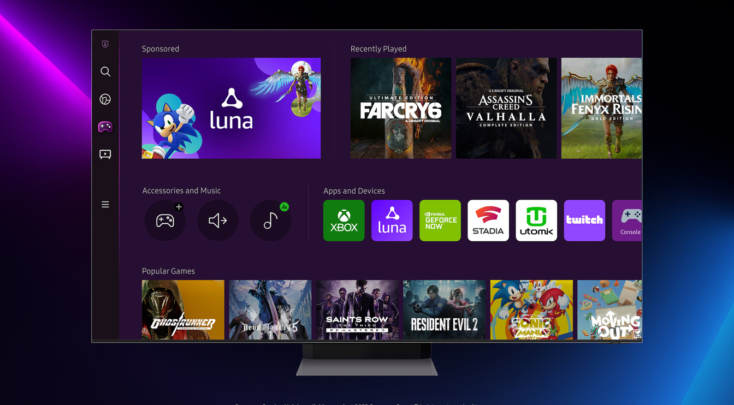Image resolution: width=734 pixels, height=405 pixels.
Task: Open the Media TV sidebar icon
Action: (105, 154)
